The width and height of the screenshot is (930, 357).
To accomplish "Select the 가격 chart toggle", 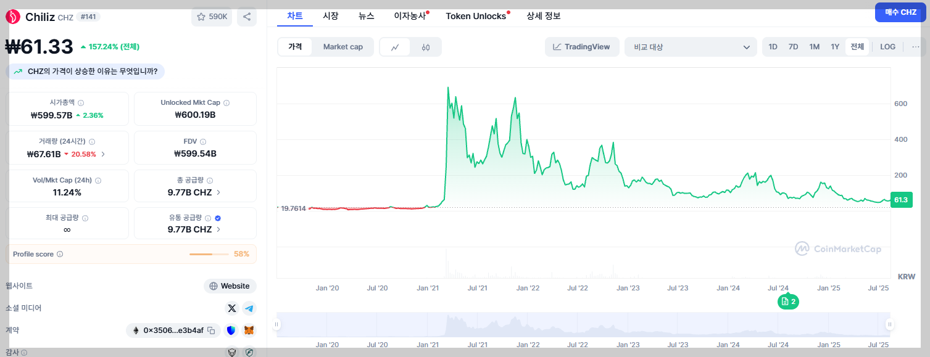I will click(295, 47).
